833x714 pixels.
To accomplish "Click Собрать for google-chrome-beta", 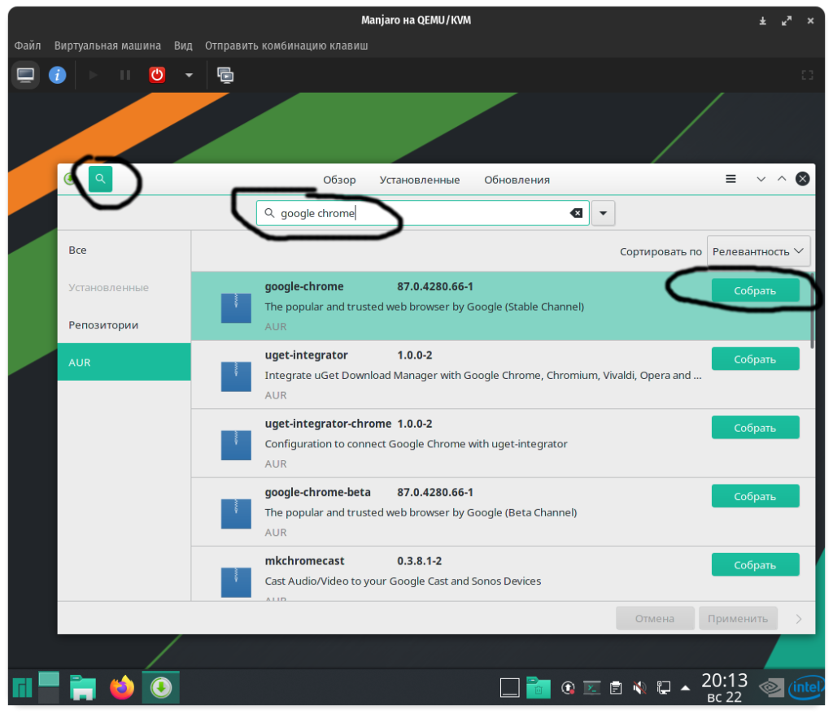I will [755, 496].
